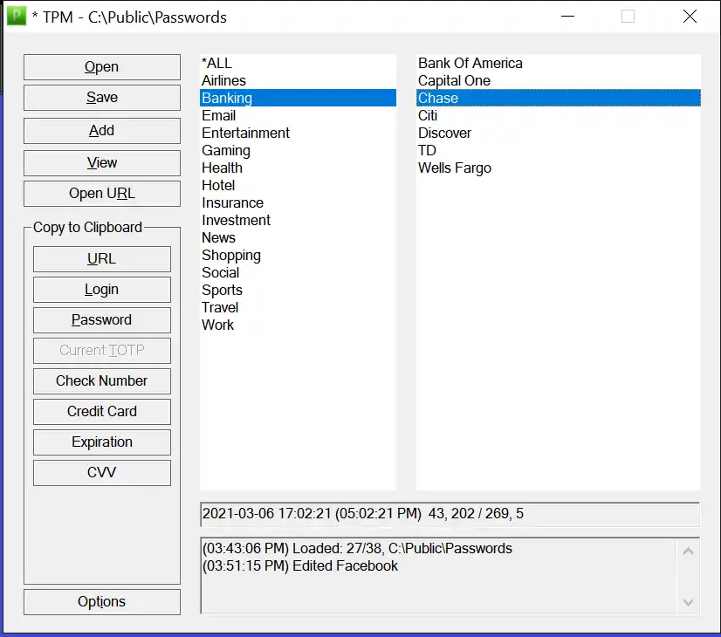Minimize the TPM window

pyautogui.click(x=568, y=16)
